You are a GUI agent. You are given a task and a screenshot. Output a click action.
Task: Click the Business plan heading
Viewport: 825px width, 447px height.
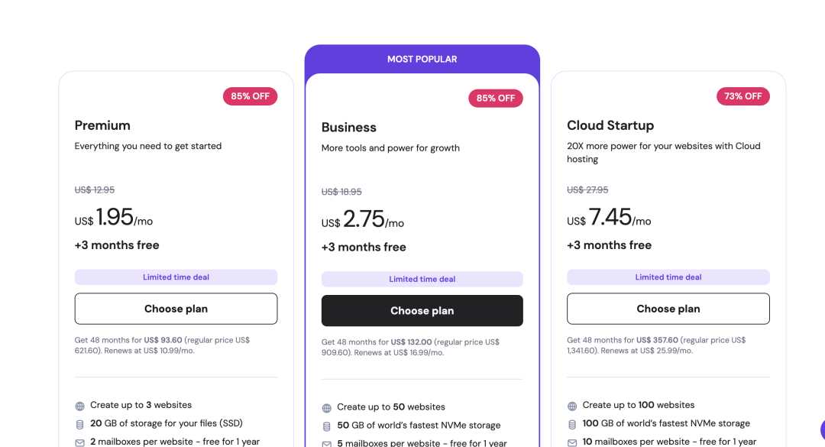tap(349, 128)
